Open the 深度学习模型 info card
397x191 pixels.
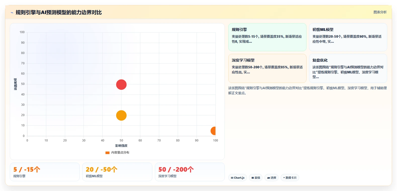point(267,68)
